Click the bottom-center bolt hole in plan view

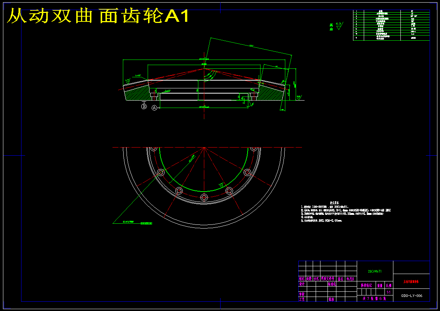(204, 197)
